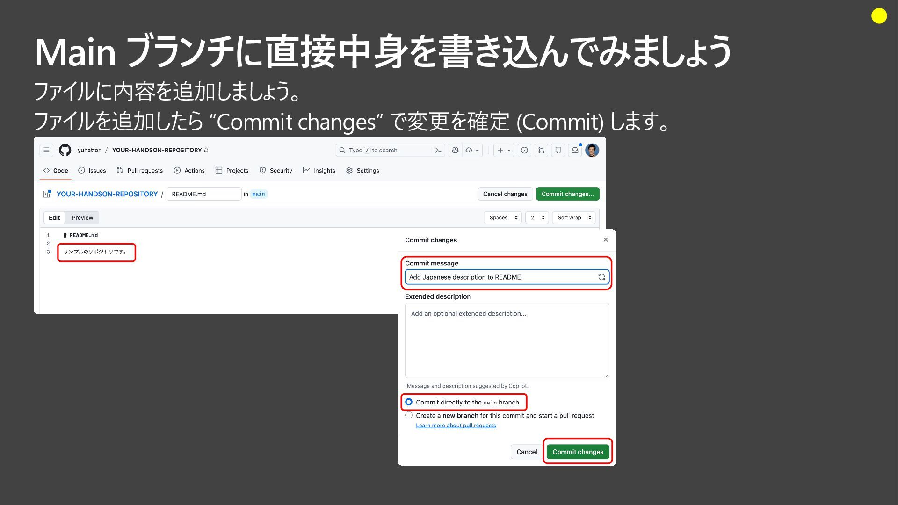The width and height of the screenshot is (898, 505).
Task: Open the Soft wrap dropdown
Action: (x=574, y=217)
